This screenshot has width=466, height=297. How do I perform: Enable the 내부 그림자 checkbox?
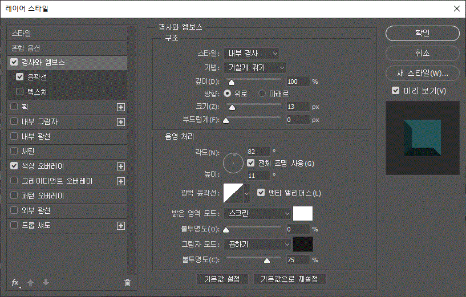tap(14, 121)
